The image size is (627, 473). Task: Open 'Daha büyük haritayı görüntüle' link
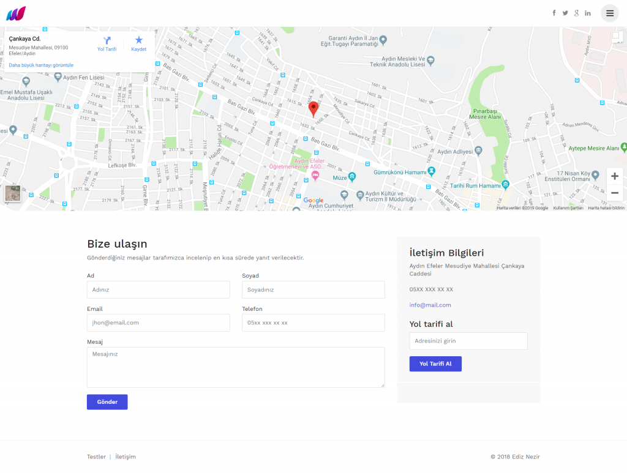(x=41, y=65)
